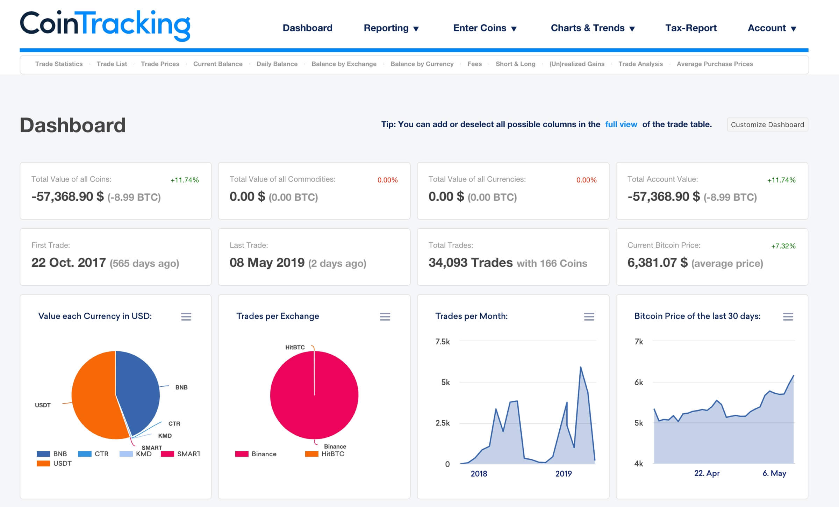Image resolution: width=839 pixels, height=507 pixels.
Task: Open the Value each Currency chart menu
Action: pos(186,317)
